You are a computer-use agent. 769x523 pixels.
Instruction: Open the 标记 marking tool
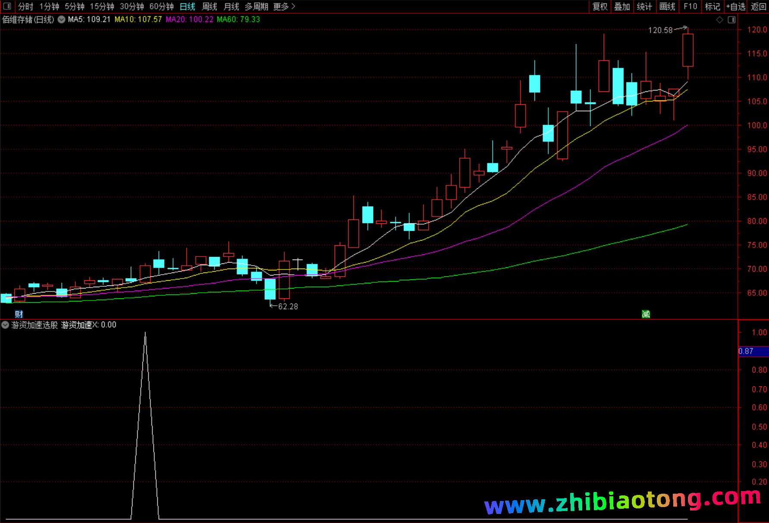click(x=713, y=6)
